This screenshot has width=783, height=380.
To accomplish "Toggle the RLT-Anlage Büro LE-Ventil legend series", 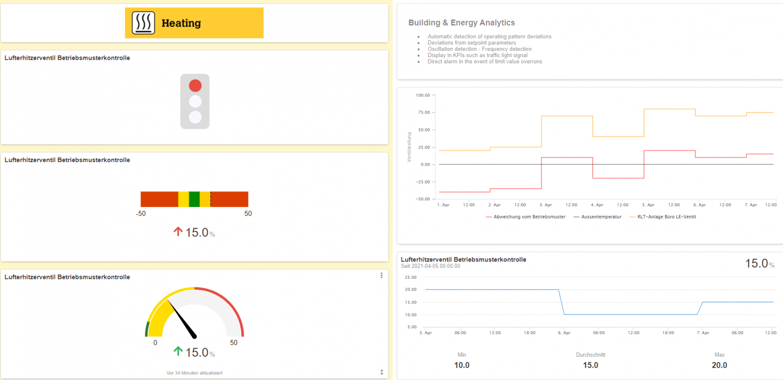I will pyautogui.click(x=666, y=217).
